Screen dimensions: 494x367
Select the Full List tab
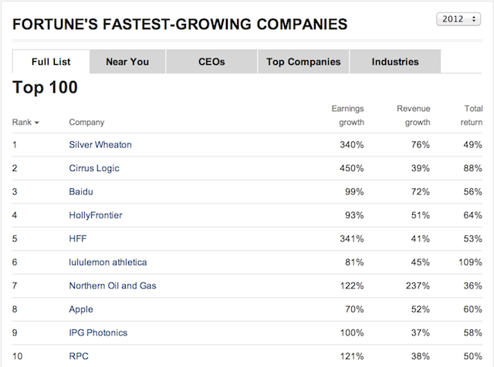click(51, 62)
